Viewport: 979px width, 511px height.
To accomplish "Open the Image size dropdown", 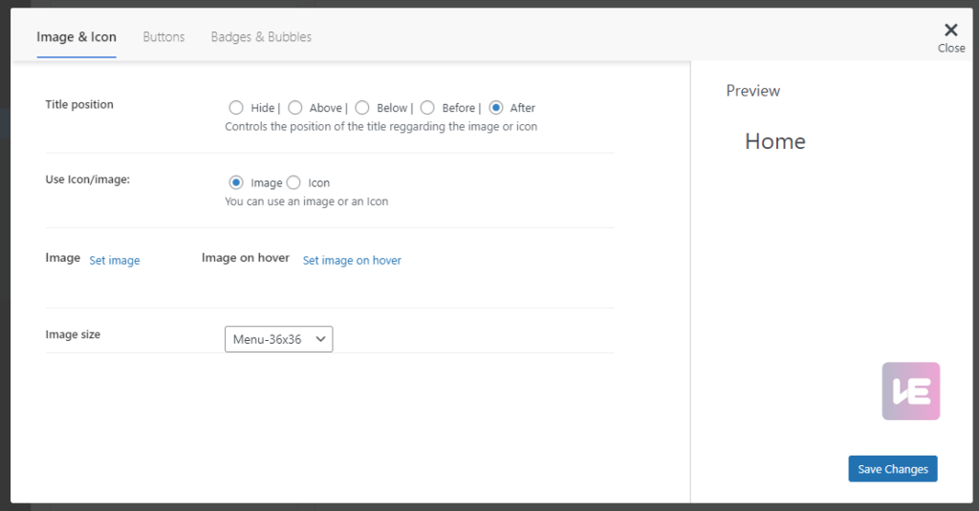I will pyautogui.click(x=278, y=339).
